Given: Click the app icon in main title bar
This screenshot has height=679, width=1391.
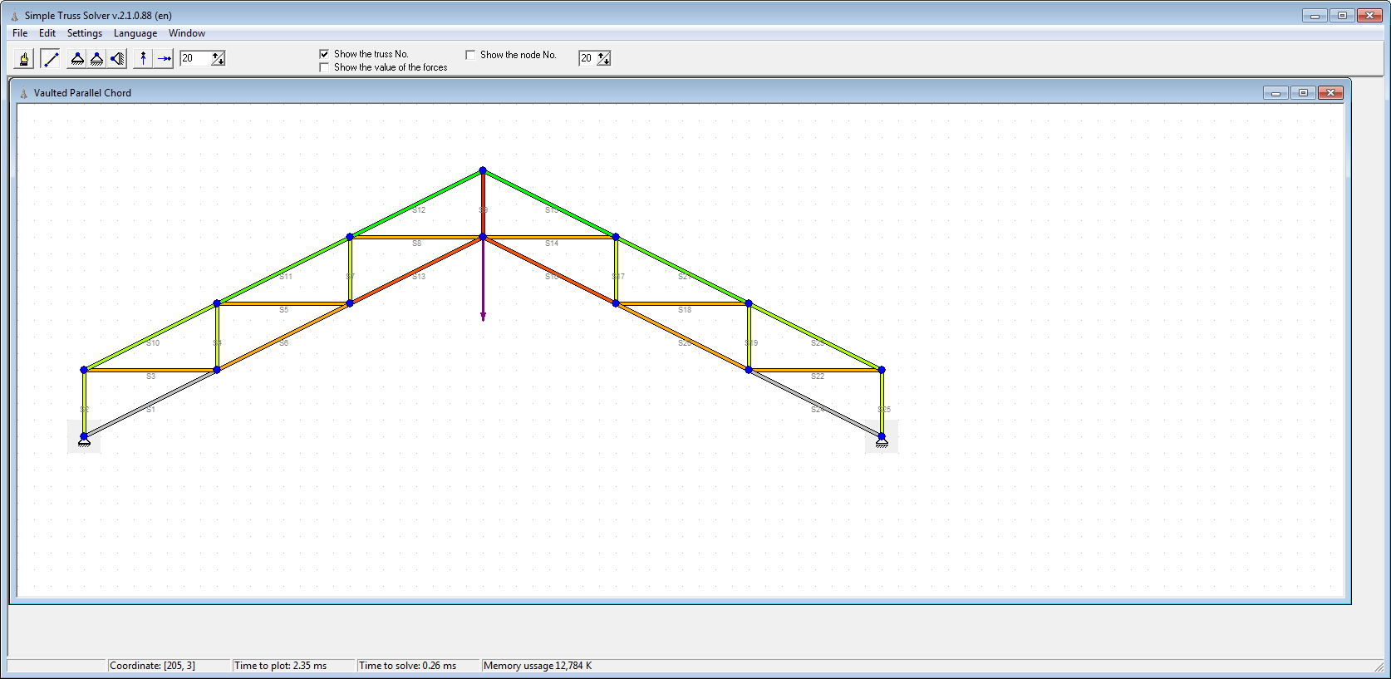Looking at the screenshot, I should 15,16.
